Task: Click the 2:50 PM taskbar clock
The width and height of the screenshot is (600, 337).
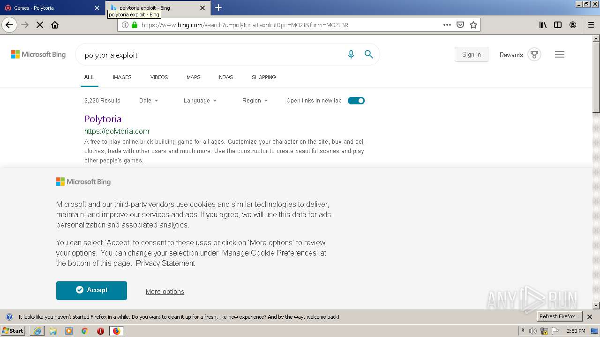Action: coord(576,331)
